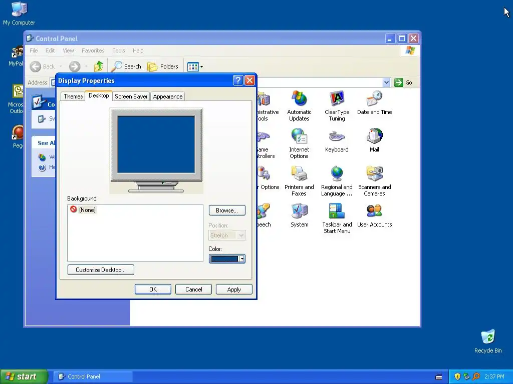Screen dimensions: 513x384
Task: Open Printers and Faxes
Action: point(299,181)
